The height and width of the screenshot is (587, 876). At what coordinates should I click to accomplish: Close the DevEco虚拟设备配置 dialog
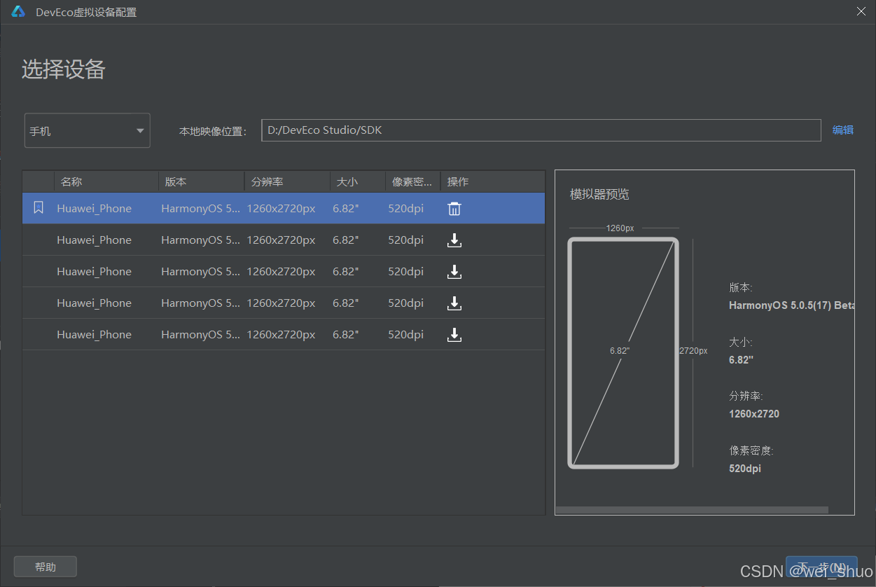tap(861, 11)
